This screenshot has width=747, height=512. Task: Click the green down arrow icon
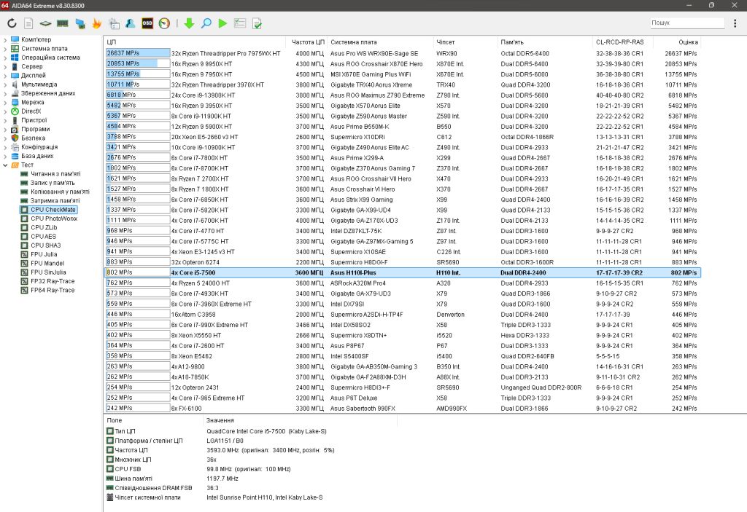pyautogui.click(x=189, y=23)
